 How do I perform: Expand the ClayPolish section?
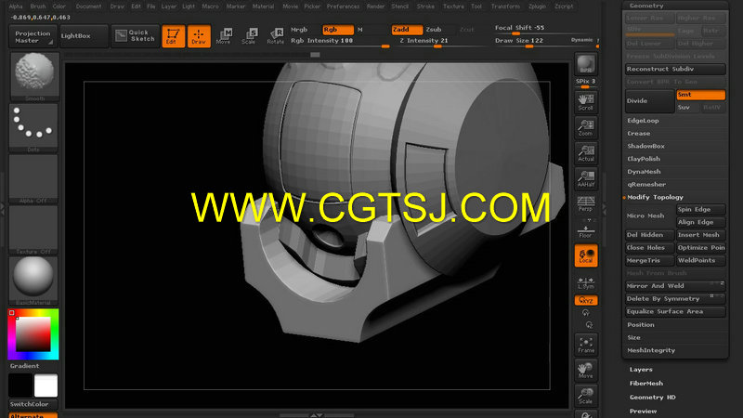(x=644, y=159)
